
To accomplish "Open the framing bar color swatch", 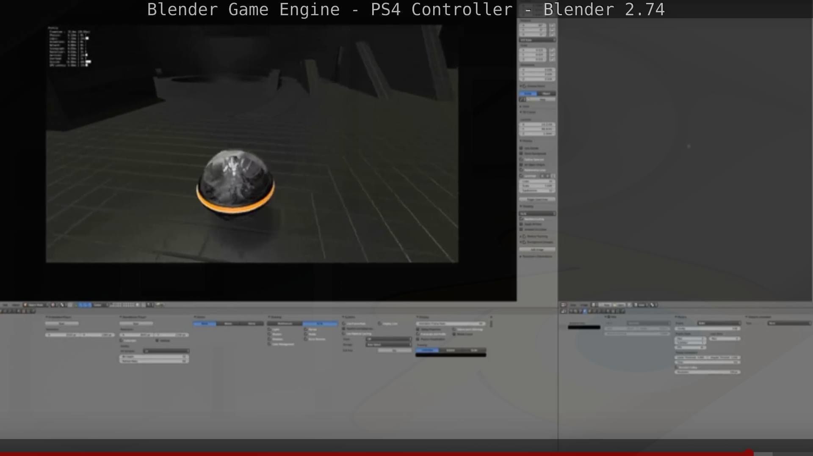I will 451,355.
